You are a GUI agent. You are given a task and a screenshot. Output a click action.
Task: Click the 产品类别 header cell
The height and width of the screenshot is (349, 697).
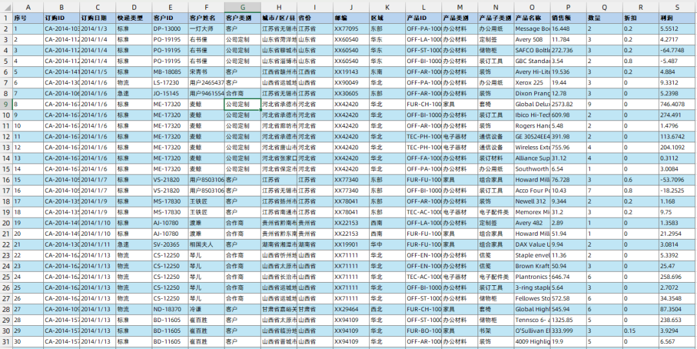click(460, 18)
